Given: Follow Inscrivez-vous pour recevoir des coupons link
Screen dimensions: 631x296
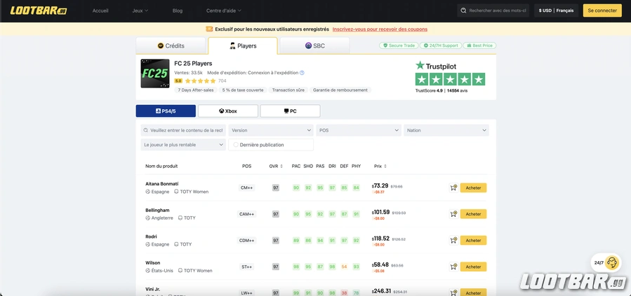Looking at the screenshot, I should click(x=380, y=29).
